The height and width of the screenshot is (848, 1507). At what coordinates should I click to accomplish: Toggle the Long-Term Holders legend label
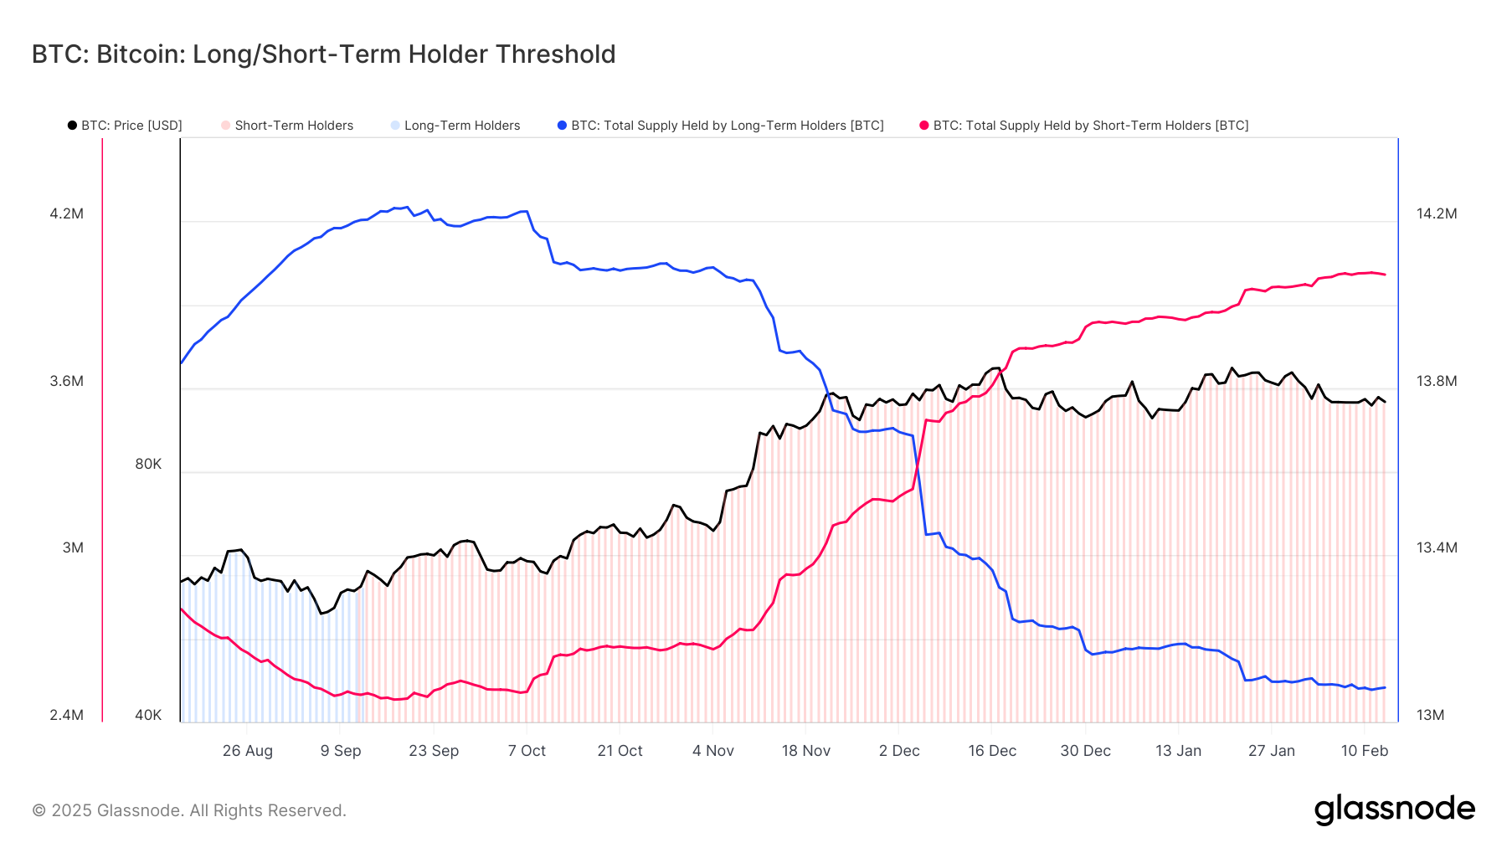pos(462,126)
